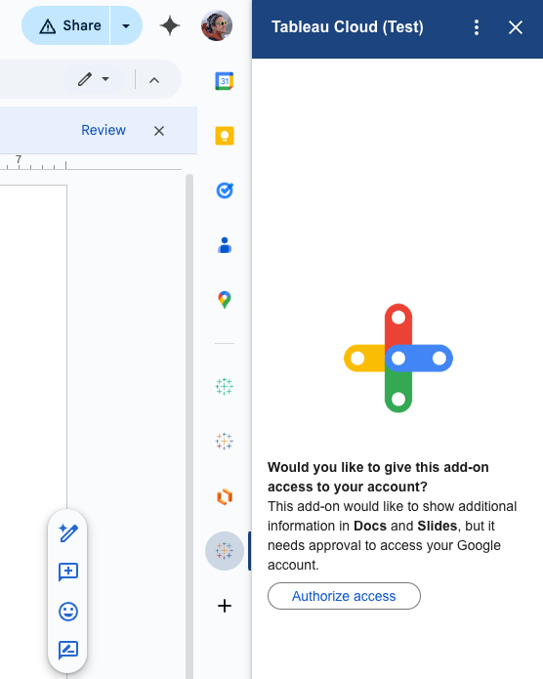Click the Share button

65,26
